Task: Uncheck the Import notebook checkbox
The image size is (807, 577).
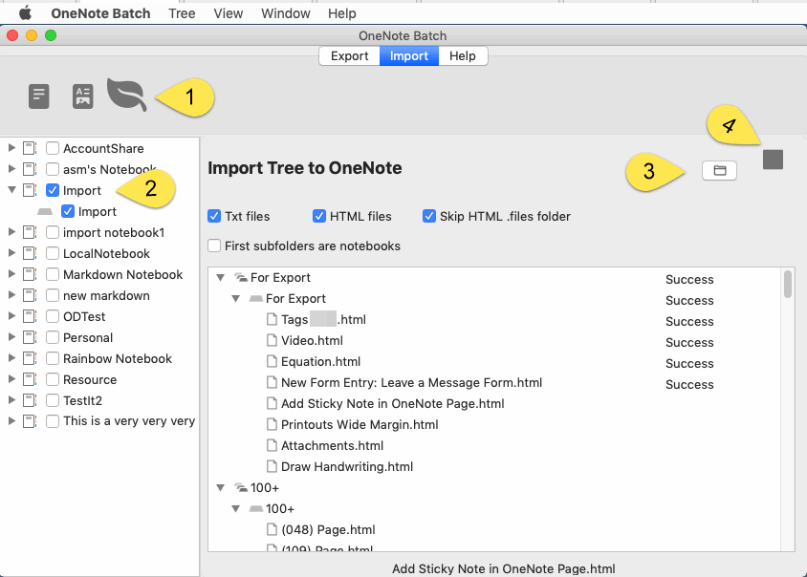Action: pyautogui.click(x=53, y=190)
